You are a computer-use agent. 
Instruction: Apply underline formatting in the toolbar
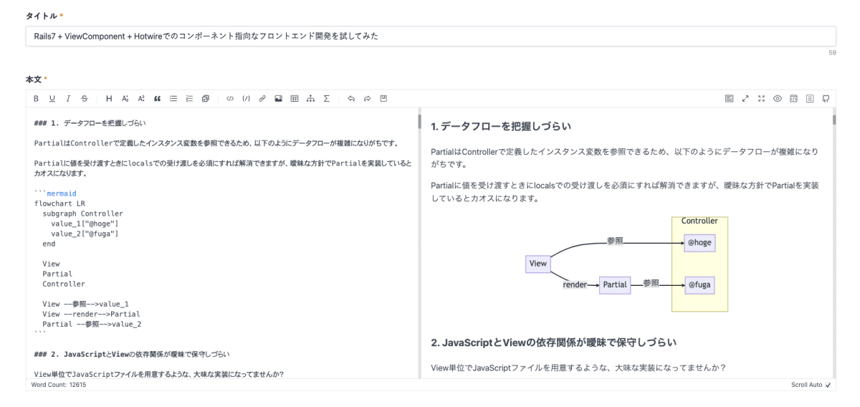[x=52, y=97]
